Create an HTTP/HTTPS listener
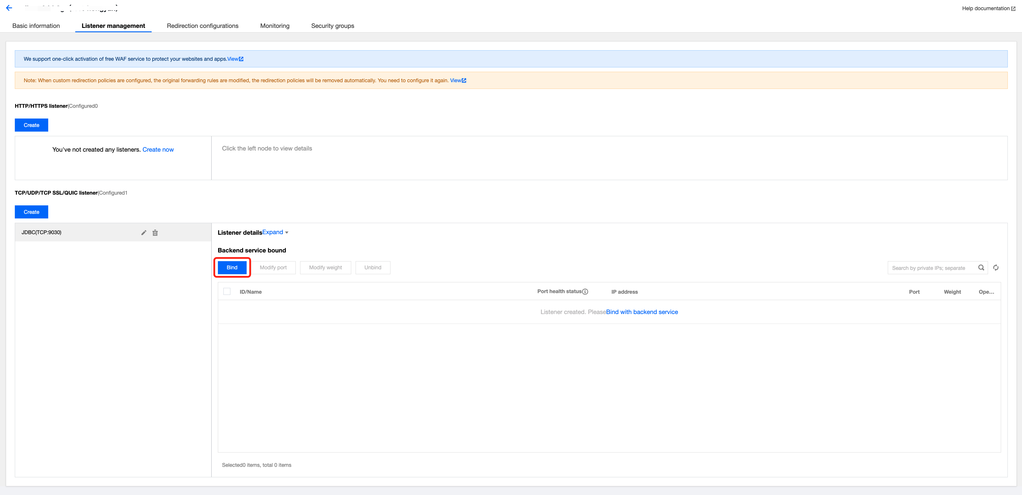The width and height of the screenshot is (1022, 495). pyautogui.click(x=31, y=125)
